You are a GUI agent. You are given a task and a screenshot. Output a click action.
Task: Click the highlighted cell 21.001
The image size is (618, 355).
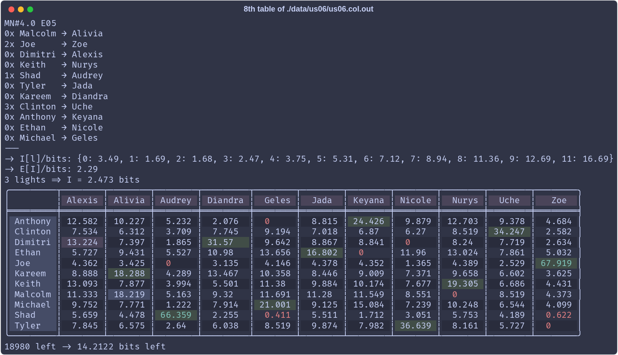275,305
